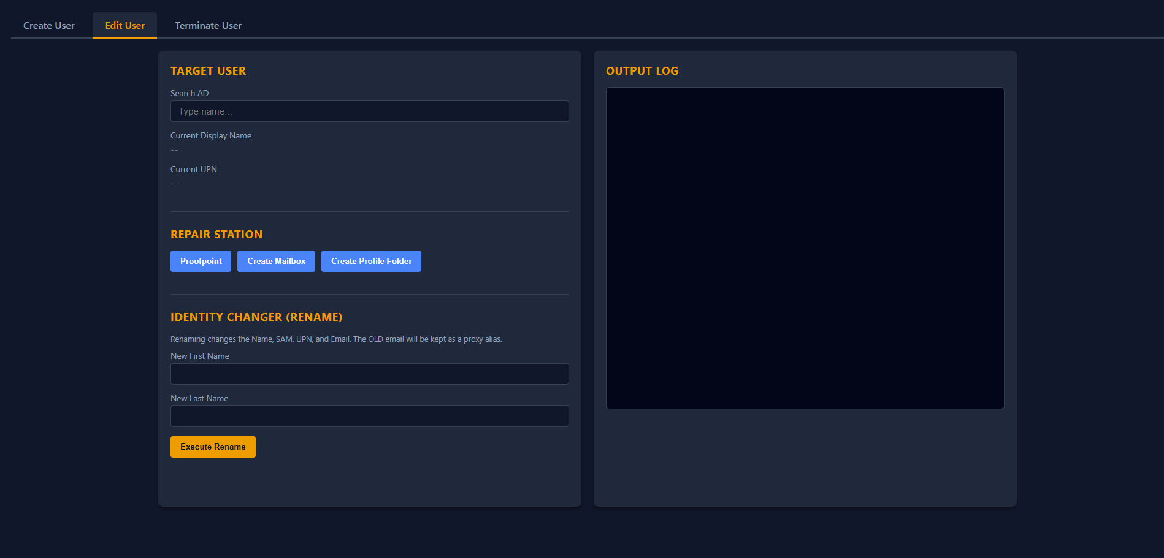
Task: Click the Execute Rename button
Action: pos(213,447)
